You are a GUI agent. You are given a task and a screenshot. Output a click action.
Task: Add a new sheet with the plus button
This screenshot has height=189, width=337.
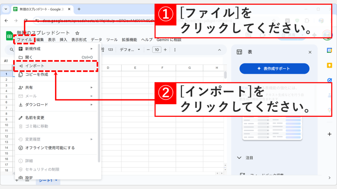click(16, 180)
